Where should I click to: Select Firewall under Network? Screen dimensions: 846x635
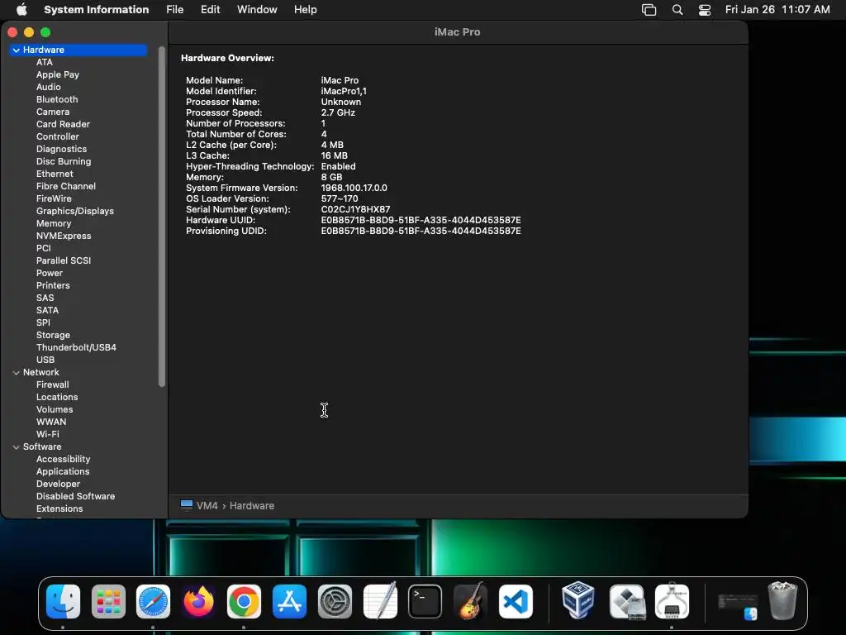tap(52, 385)
